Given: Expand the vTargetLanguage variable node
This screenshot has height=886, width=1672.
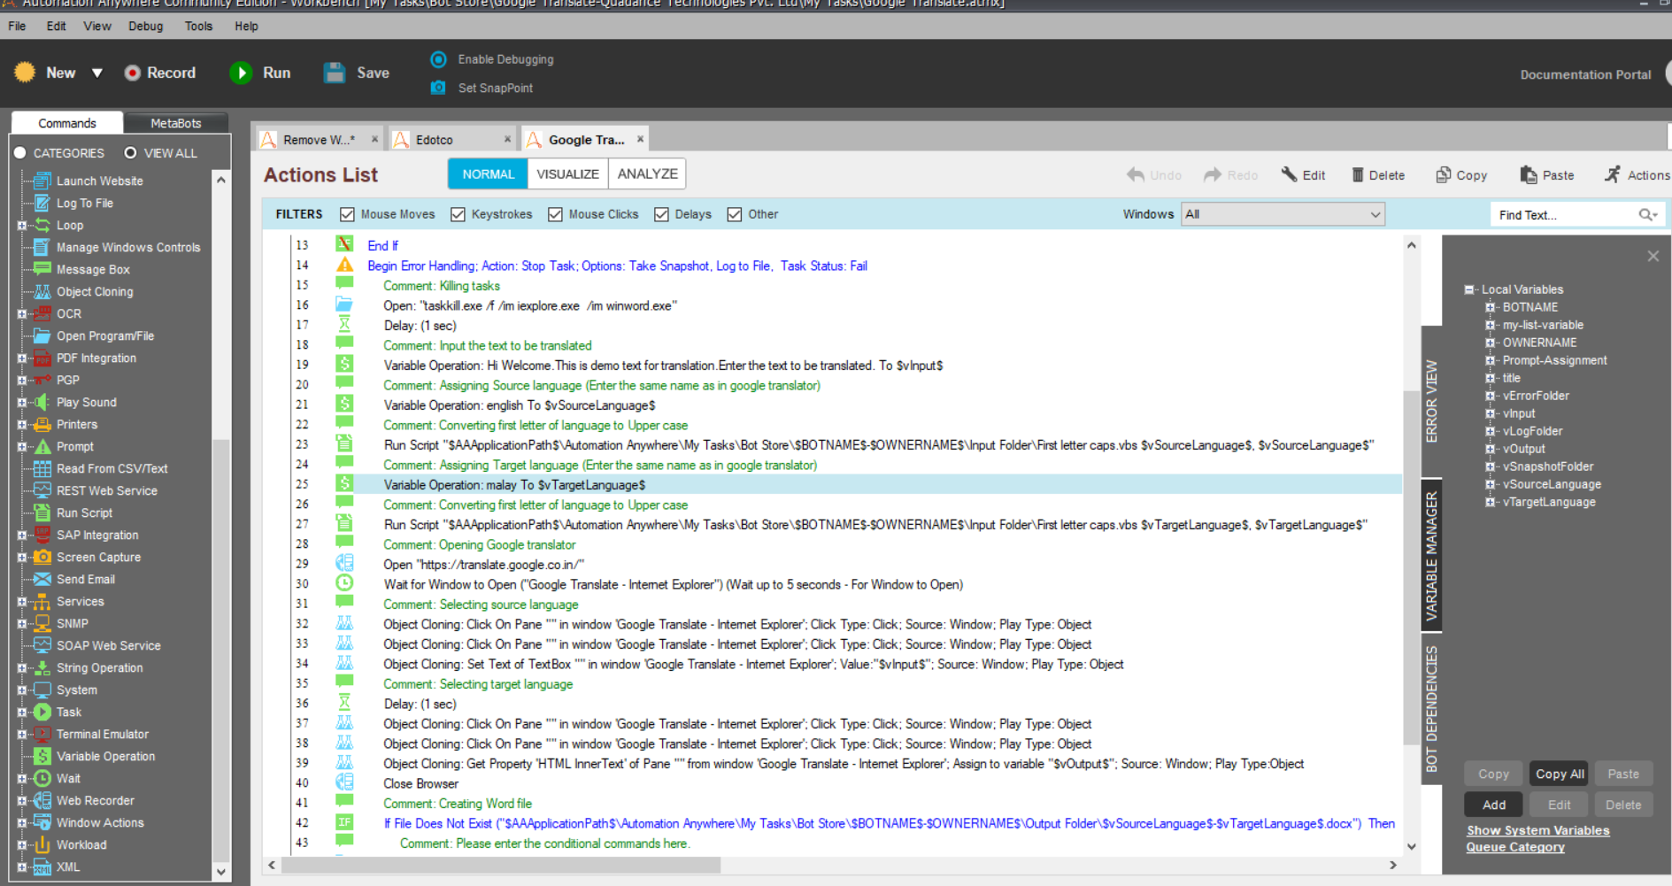Looking at the screenshot, I should point(1490,502).
